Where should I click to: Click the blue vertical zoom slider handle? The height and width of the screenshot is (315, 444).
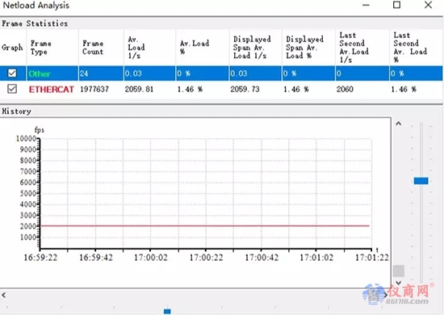pyautogui.click(x=421, y=181)
